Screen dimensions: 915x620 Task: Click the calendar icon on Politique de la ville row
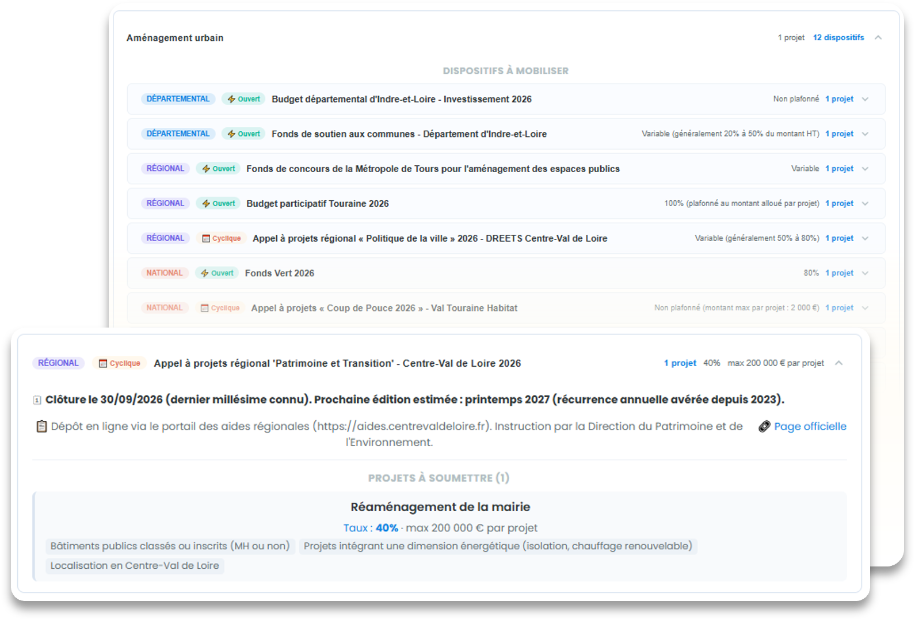pyautogui.click(x=206, y=238)
